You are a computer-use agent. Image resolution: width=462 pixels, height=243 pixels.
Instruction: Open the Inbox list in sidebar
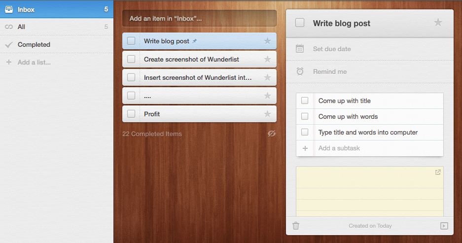pyautogui.click(x=57, y=9)
